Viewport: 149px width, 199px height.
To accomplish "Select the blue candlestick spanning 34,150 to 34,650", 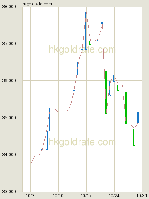I will (46, 140).
